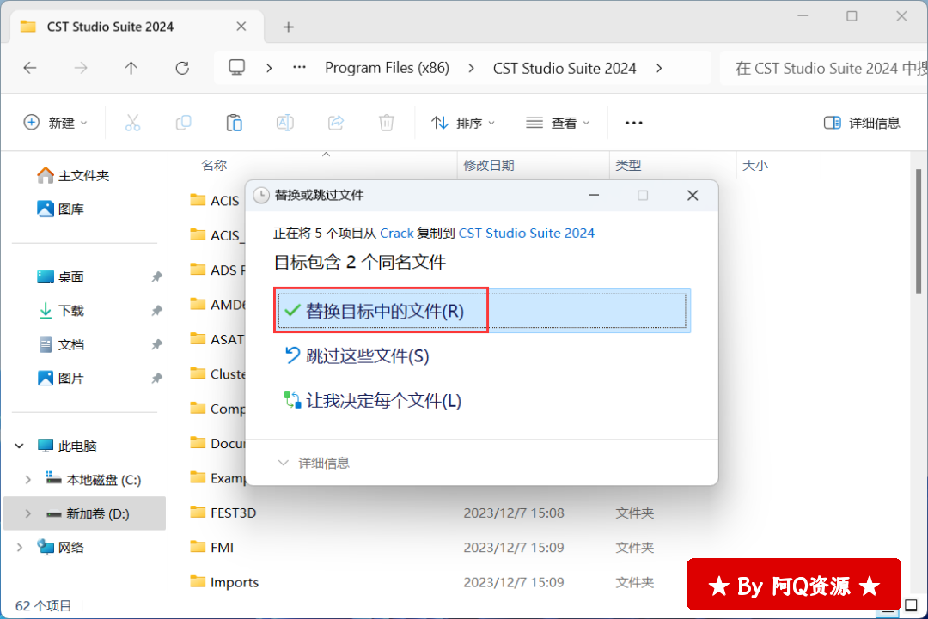Expand 新加卷 (D:) tree node

[x=27, y=513]
